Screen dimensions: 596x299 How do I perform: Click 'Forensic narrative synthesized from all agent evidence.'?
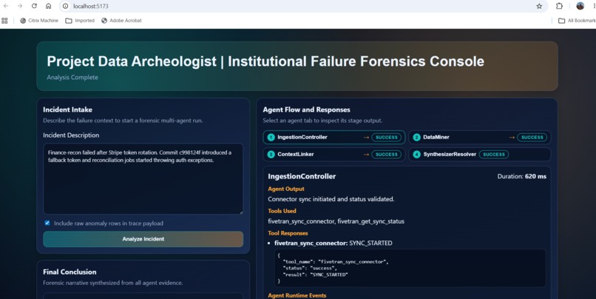[x=113, y=283]
